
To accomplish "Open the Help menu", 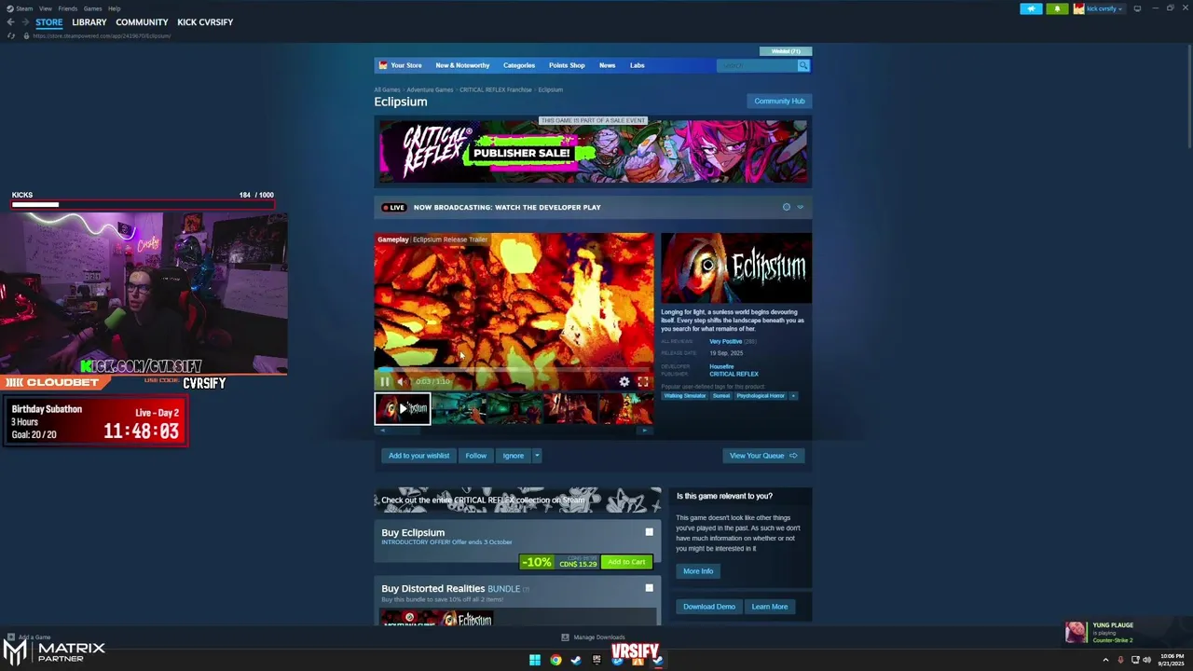I will [x=114, y=8].
